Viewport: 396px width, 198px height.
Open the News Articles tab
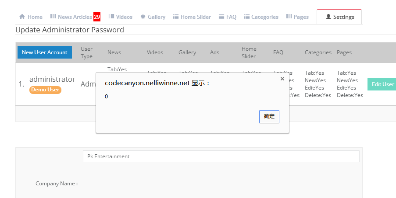tap(75, 17)
